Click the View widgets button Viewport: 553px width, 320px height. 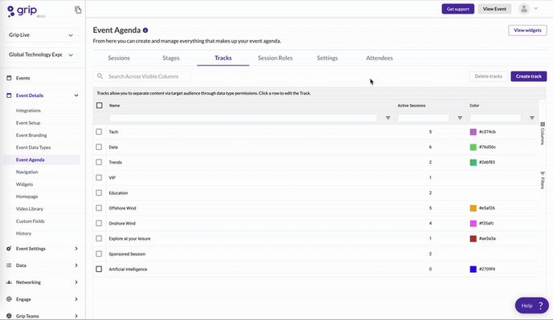[x=527, y=30]
